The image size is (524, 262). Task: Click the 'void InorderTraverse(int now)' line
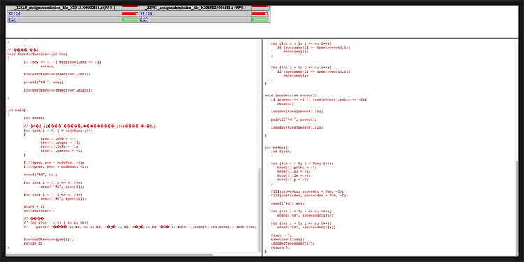coord(38,54)
